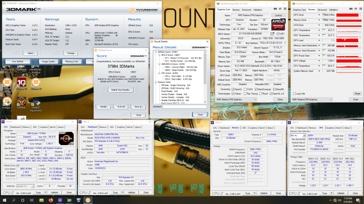Toggle DirectCompute checkbox

pyautogui.click(x=256, y=89)
